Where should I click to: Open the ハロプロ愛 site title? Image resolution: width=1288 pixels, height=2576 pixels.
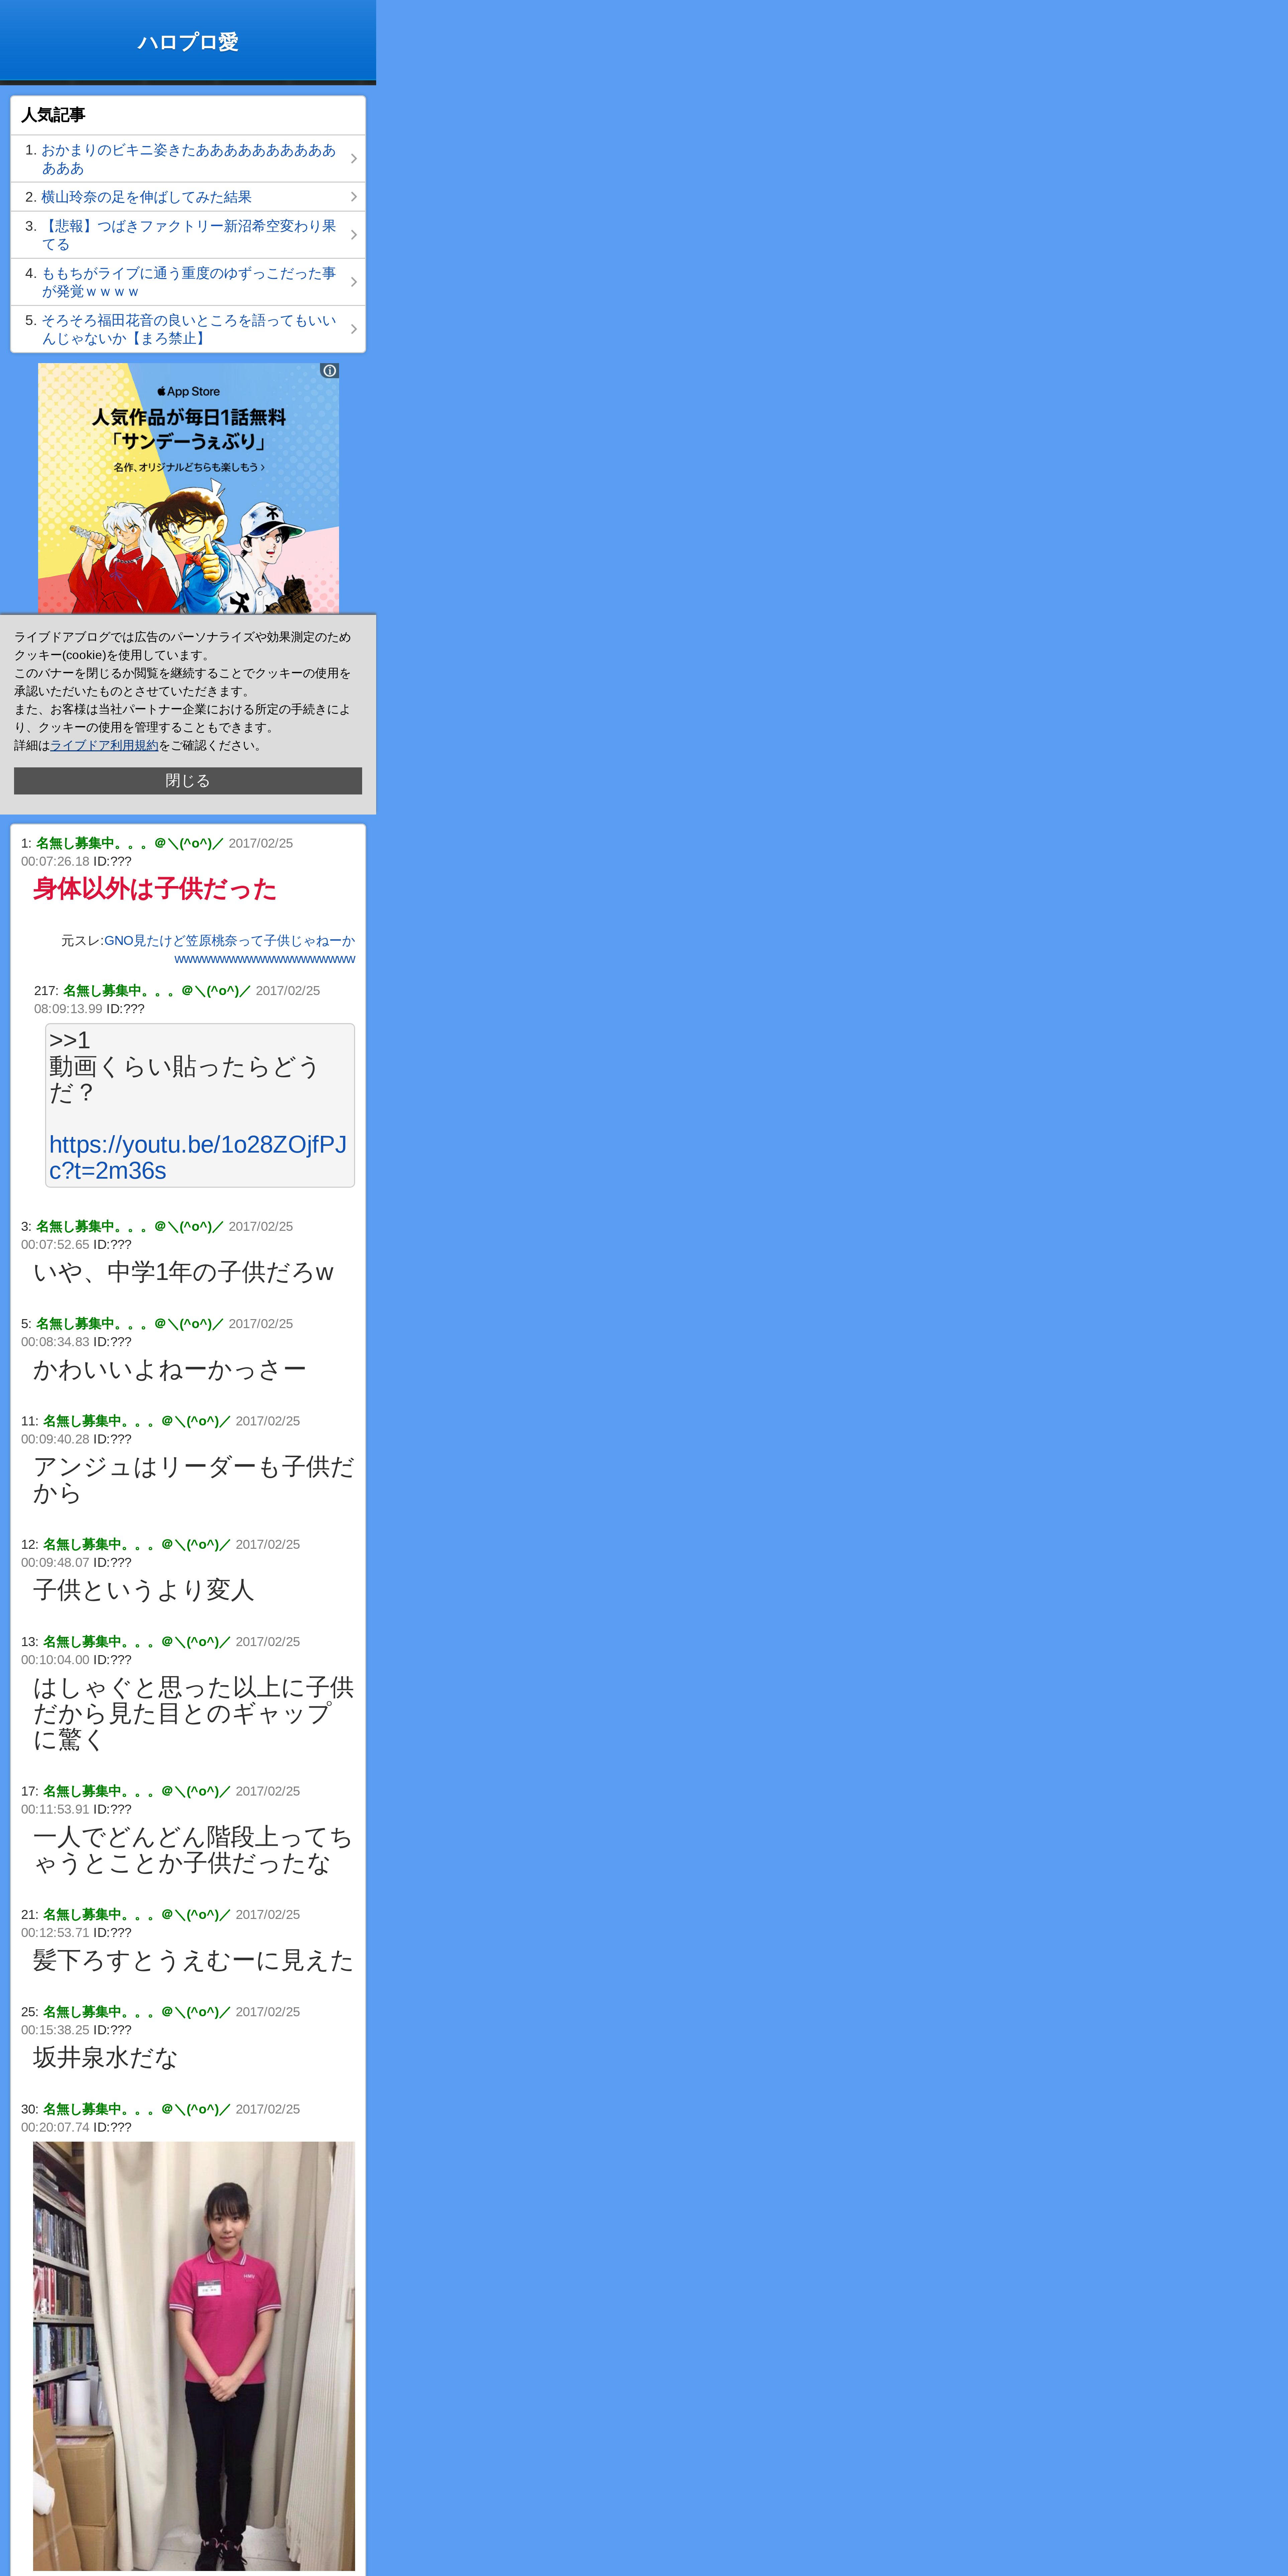coord(188,42)
